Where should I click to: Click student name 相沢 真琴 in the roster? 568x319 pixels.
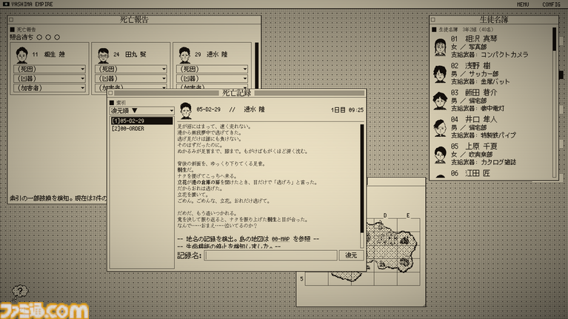[x=481, y=38]
